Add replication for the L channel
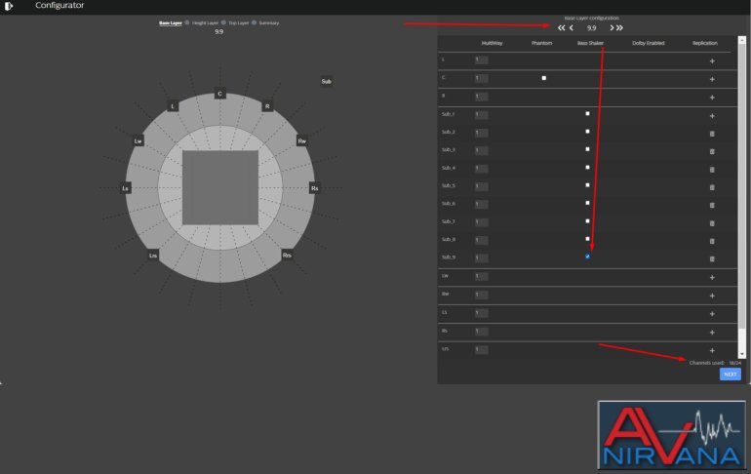The width and height of the screenshot is (751, 474). tap(712, 61)
